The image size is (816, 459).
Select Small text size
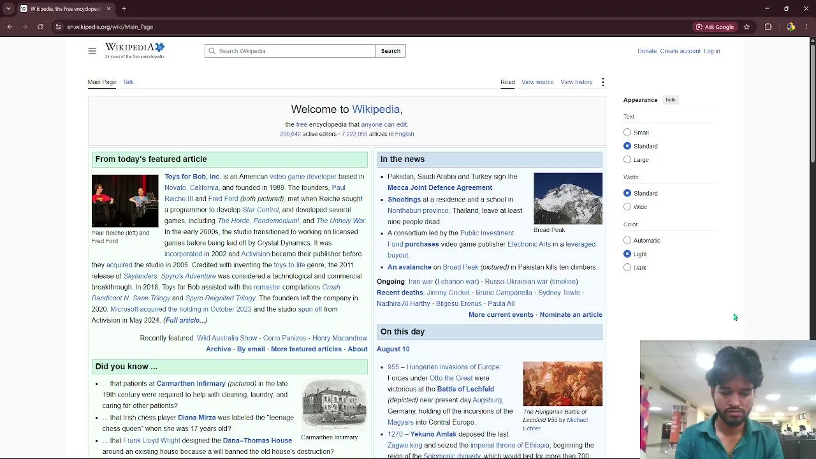627,133
